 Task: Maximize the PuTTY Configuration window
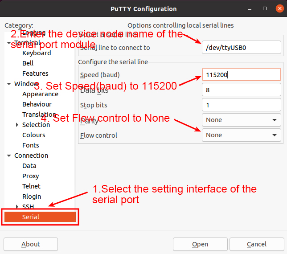[265, 8]
